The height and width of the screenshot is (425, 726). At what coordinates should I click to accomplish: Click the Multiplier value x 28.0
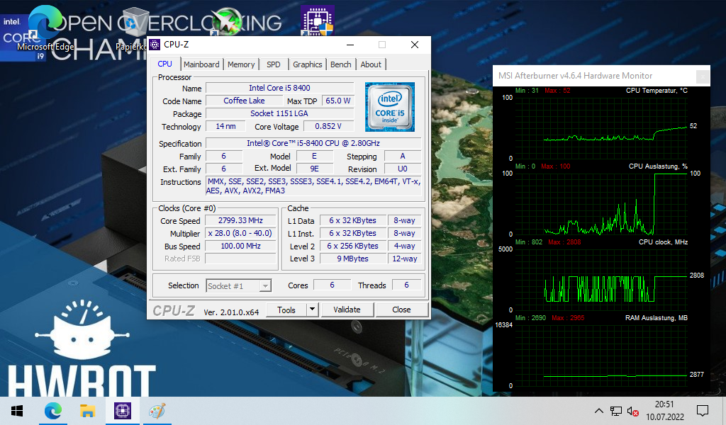tap(241, 234)
